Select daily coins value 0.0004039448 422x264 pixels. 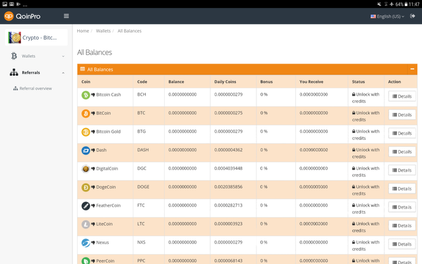coord(228,168)
